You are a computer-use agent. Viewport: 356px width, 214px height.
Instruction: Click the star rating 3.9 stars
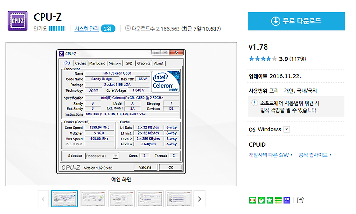(263, 59)
